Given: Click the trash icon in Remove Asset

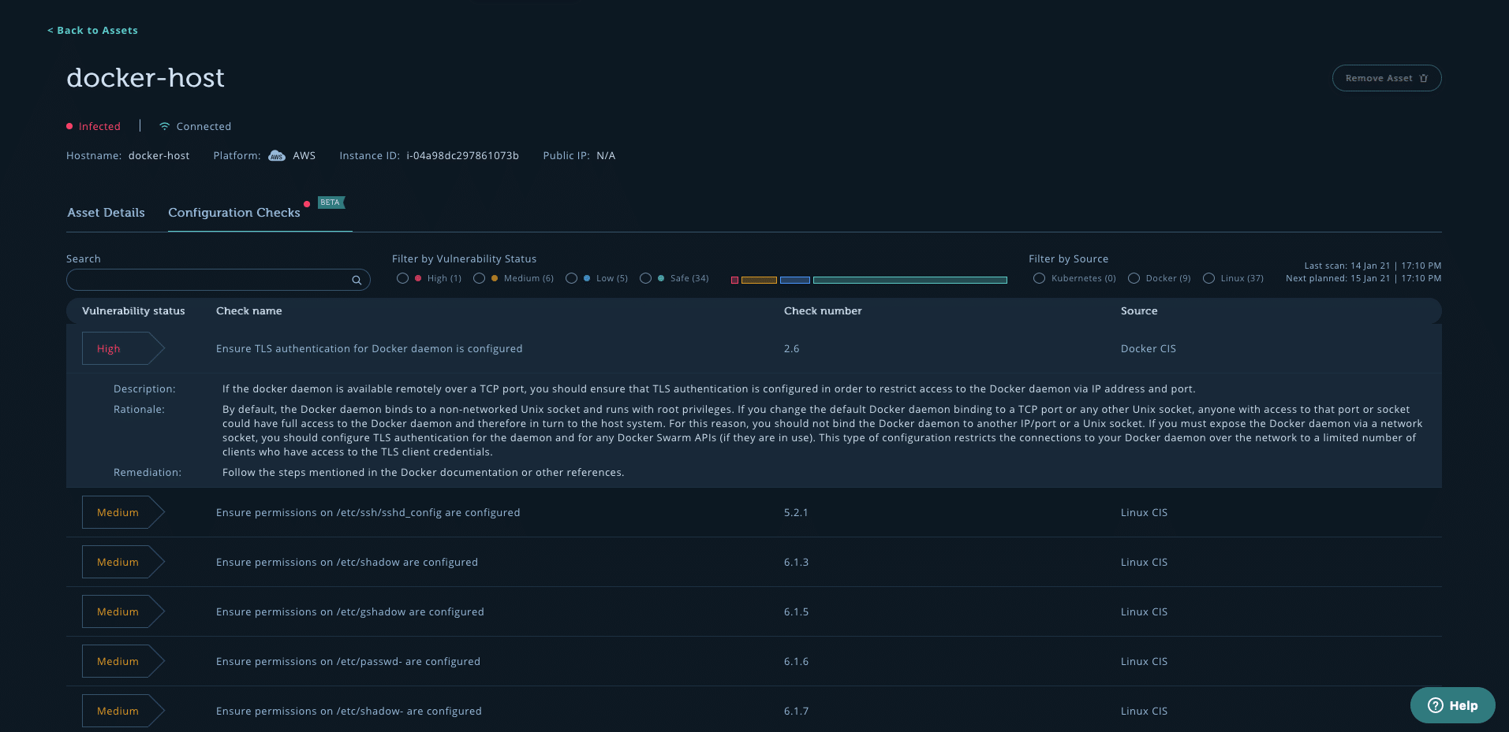Looking at the screenshot, I should tap(1423, 77).
